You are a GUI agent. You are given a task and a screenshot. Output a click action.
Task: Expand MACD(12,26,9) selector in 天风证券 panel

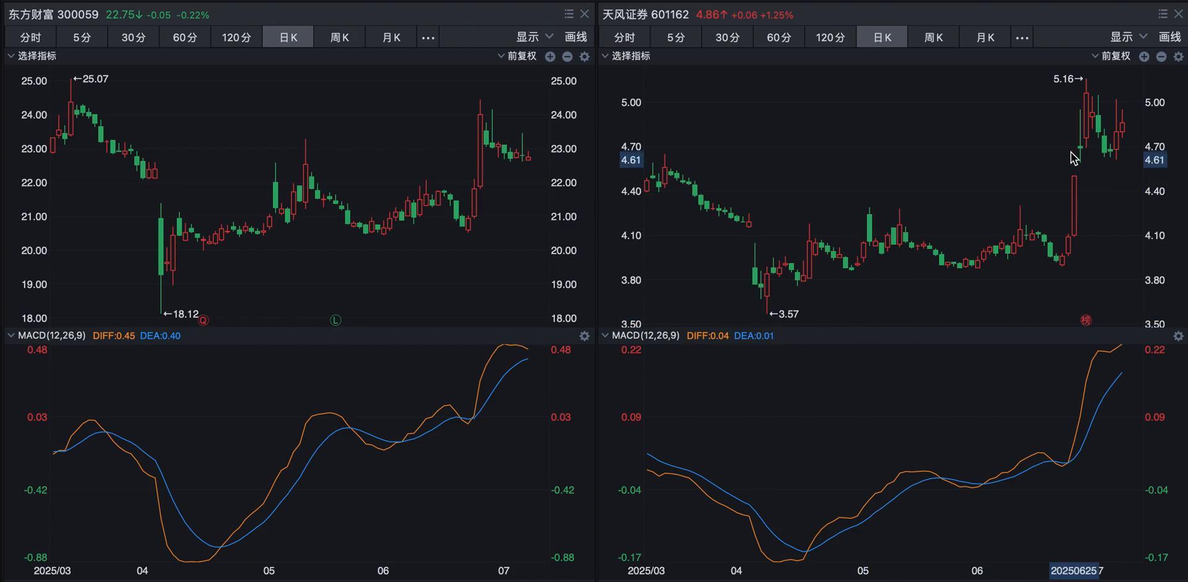(640, 336)
